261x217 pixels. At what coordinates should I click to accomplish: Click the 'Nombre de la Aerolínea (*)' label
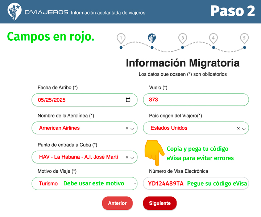pyautogui.click(x=66, y=116)
